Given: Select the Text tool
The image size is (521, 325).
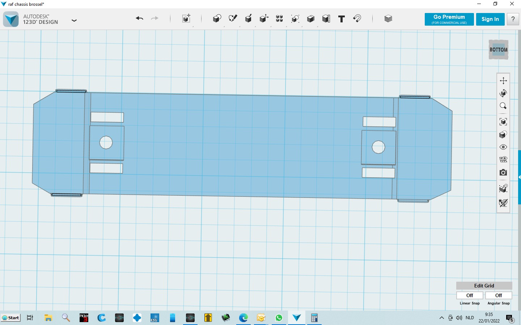Looking at the screenshot, I should coord(341,19).
